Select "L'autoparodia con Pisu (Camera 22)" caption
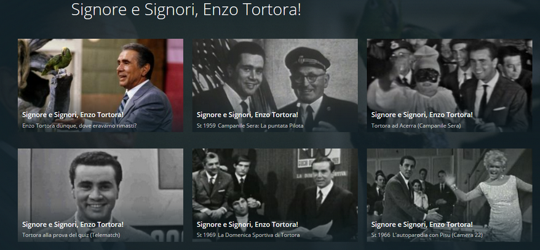 [x=438, y=235]
